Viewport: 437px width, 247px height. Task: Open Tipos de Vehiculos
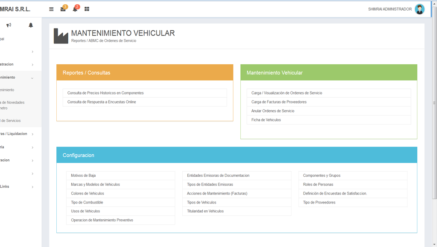pyautogui.click(x=236, y=202)
